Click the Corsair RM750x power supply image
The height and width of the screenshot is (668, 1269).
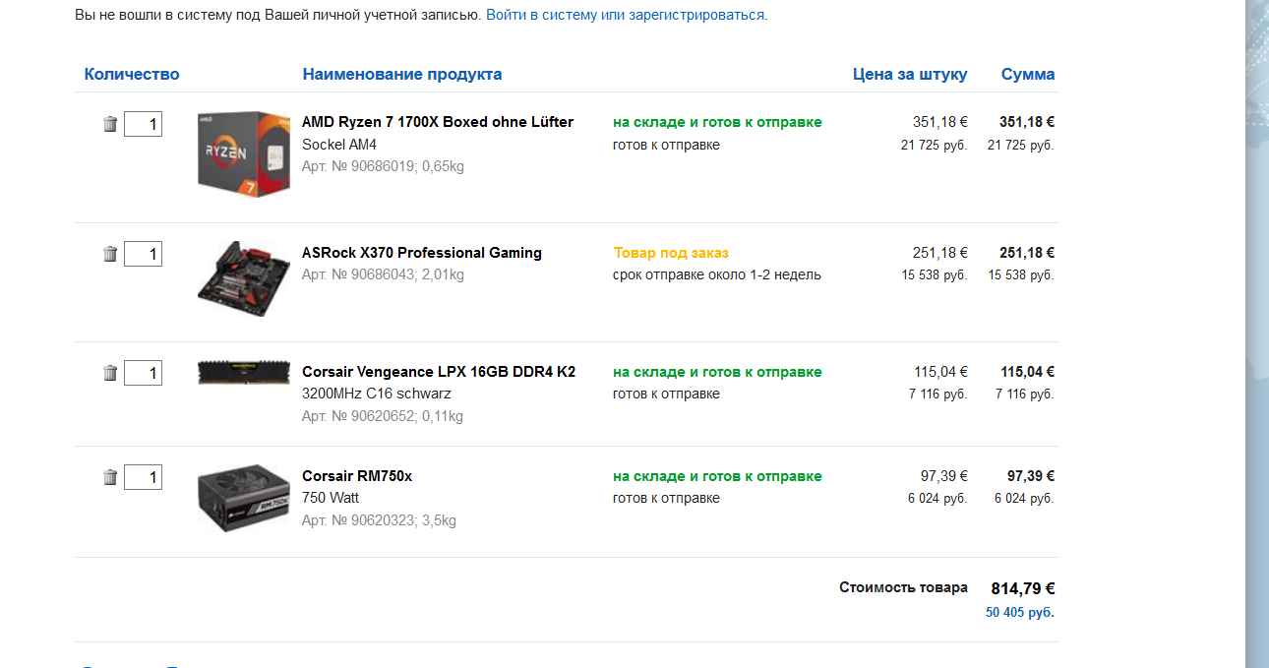point(243,500)
